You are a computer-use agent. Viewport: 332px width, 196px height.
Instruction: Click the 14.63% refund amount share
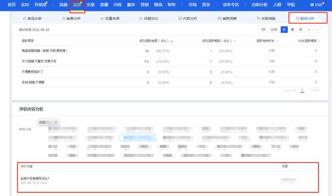point(163,62)
